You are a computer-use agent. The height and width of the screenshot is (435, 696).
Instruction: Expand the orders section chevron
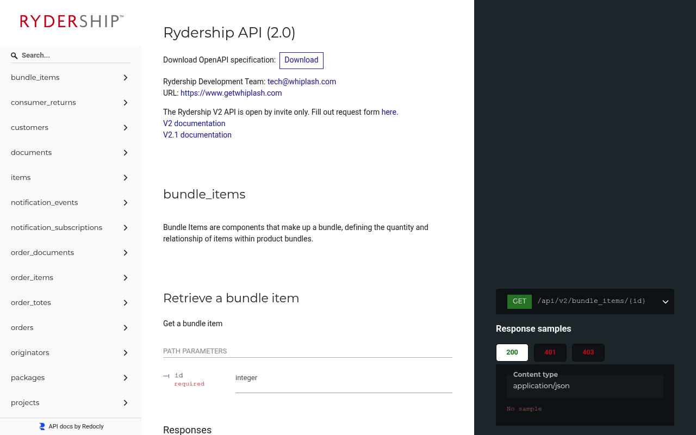[126, 328]
